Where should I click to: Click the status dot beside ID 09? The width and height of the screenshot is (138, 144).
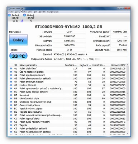(x=11, y=85)
